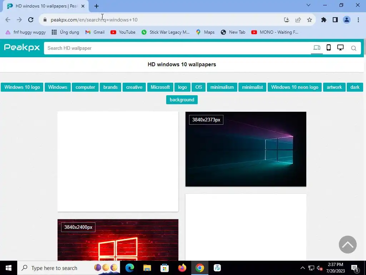The width and height of the screenshot is (366, 275).
Task: Open the fnf huggy wuggy bookmark
Action: pos(25,32)
